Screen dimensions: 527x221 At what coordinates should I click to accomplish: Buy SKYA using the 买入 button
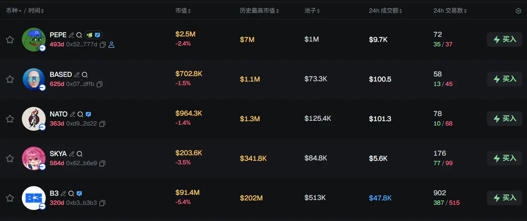504,158
